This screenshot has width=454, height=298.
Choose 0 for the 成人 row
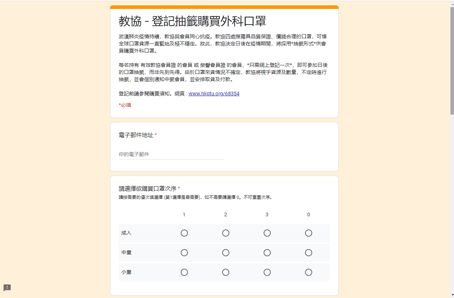(x=308, y=233)
